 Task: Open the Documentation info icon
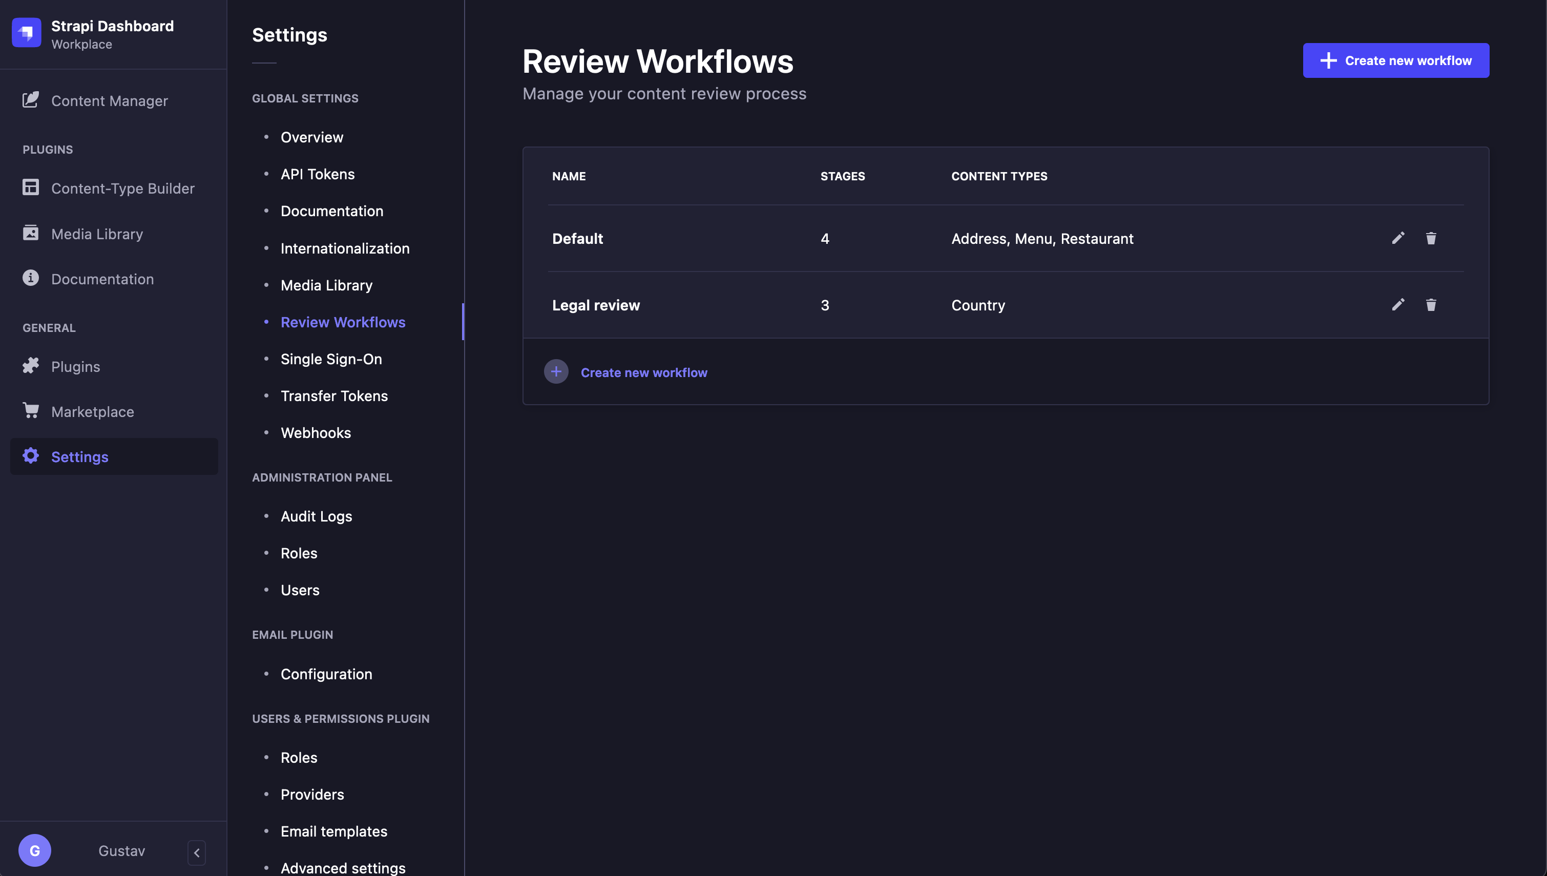[31, 278]
